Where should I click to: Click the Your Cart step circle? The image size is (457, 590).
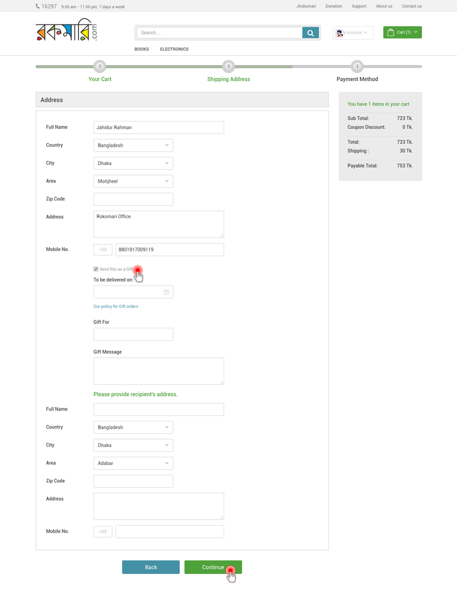point(99,67)
